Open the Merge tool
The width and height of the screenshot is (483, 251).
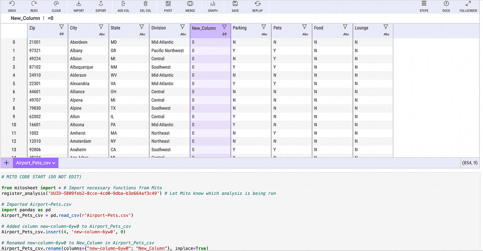190,7
